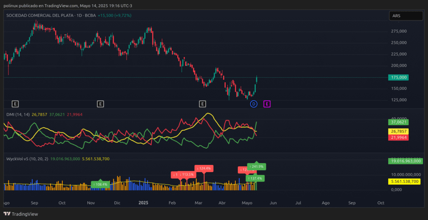Click the 225,000 price axis label
428x220 pixels.
coord(398,54)
